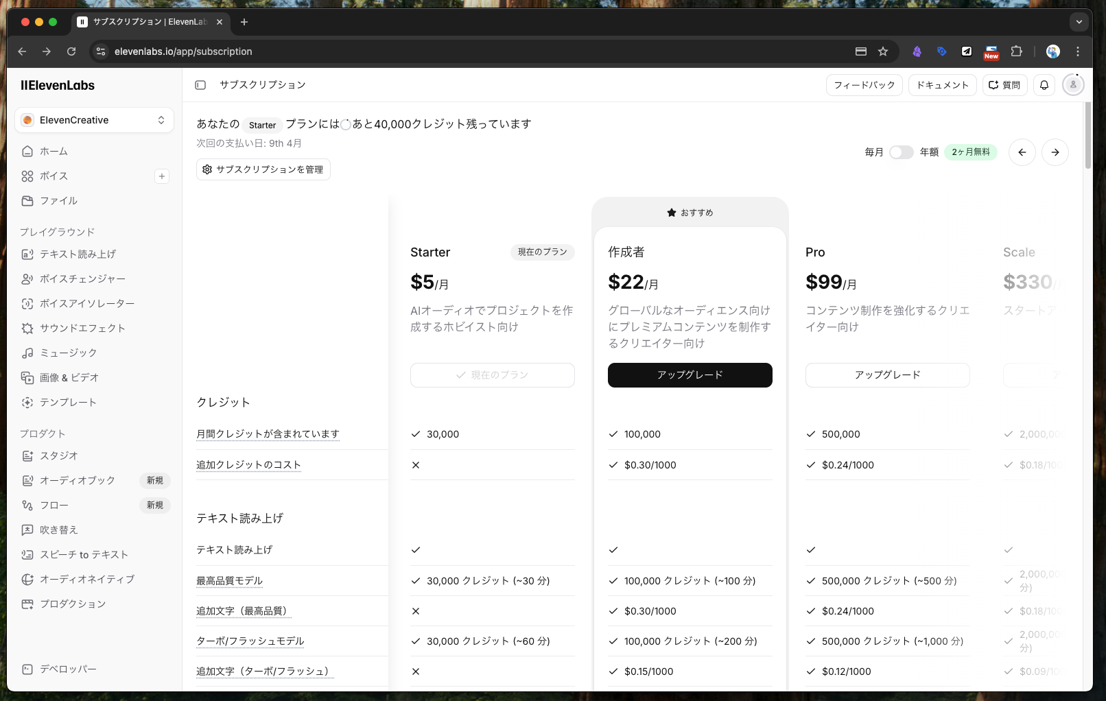Toggle billing between 毎月 and 年額

click(x=901, y=152)
